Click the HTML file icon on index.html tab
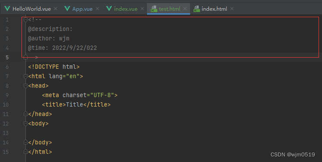Screen dimensions: 322x162 click(x=197, y=9)
